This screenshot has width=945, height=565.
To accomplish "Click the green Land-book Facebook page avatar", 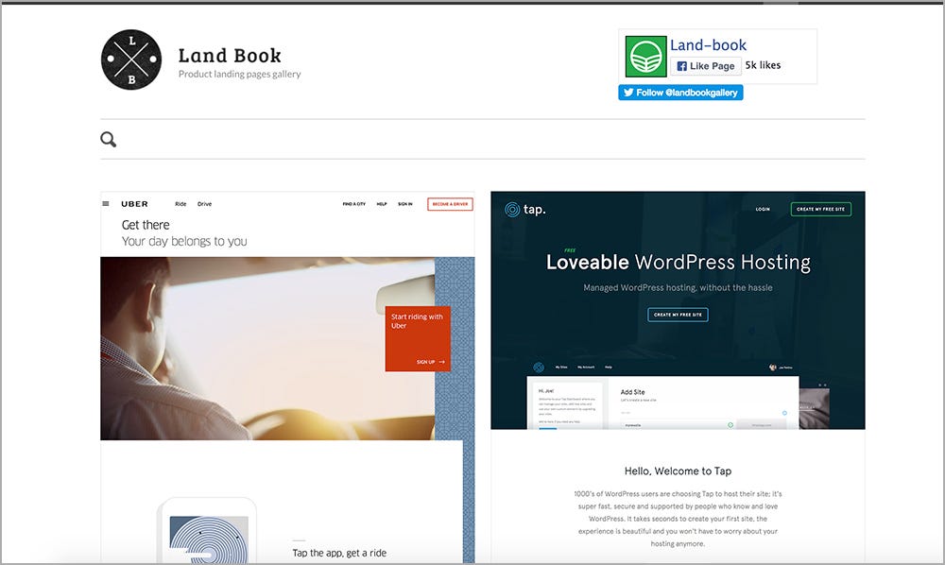I will 646,57.
